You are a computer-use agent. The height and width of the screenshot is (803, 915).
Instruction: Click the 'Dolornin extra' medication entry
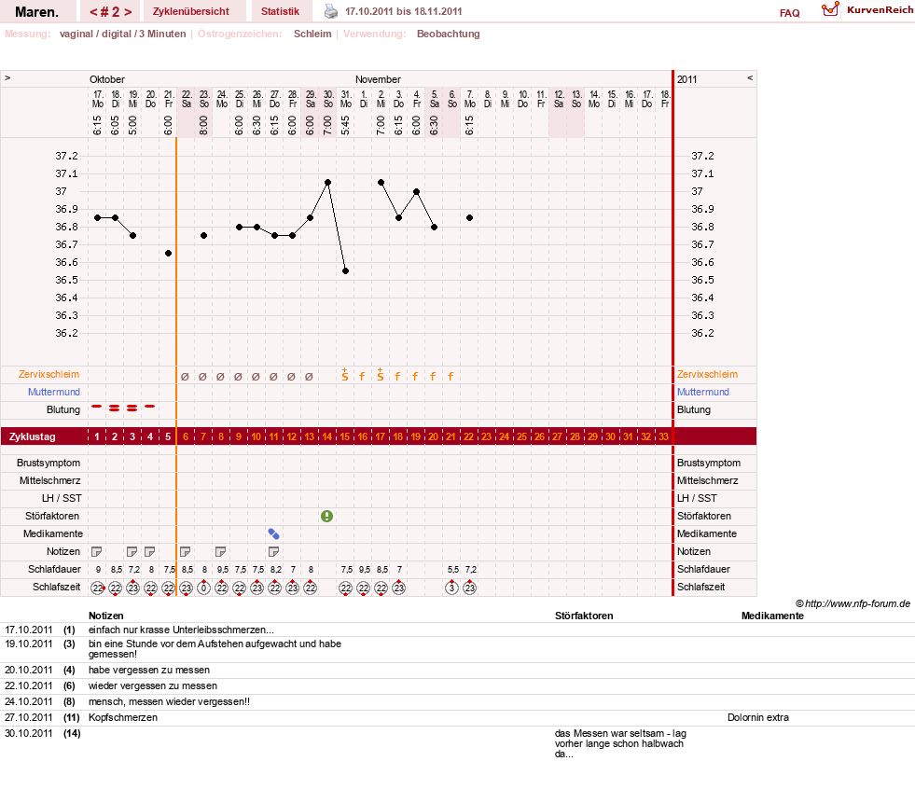(758, 717)
